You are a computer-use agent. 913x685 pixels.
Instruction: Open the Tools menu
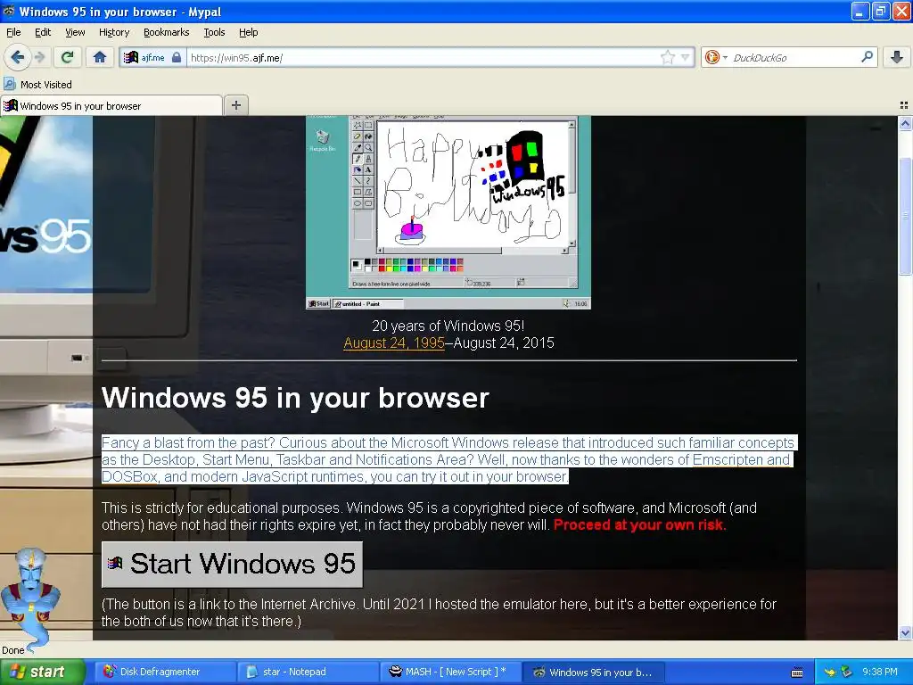(214, 32)
